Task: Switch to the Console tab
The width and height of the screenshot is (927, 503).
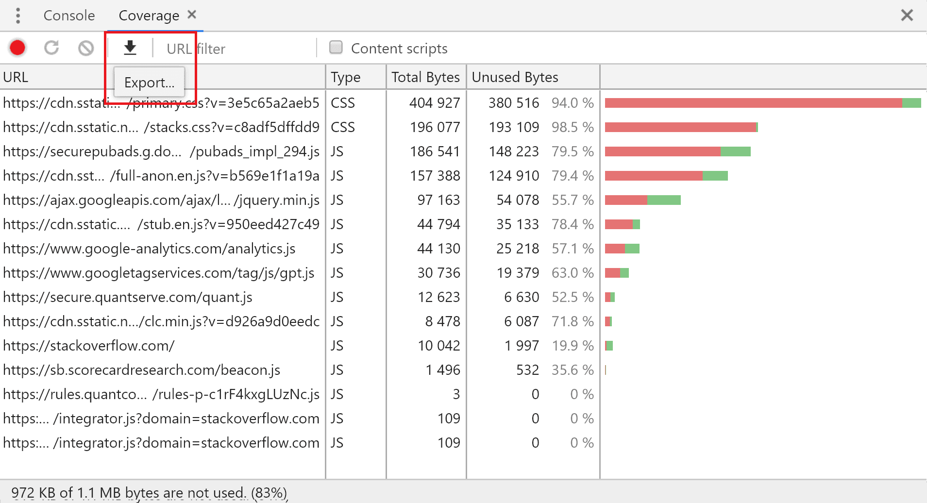Action: 69,16
